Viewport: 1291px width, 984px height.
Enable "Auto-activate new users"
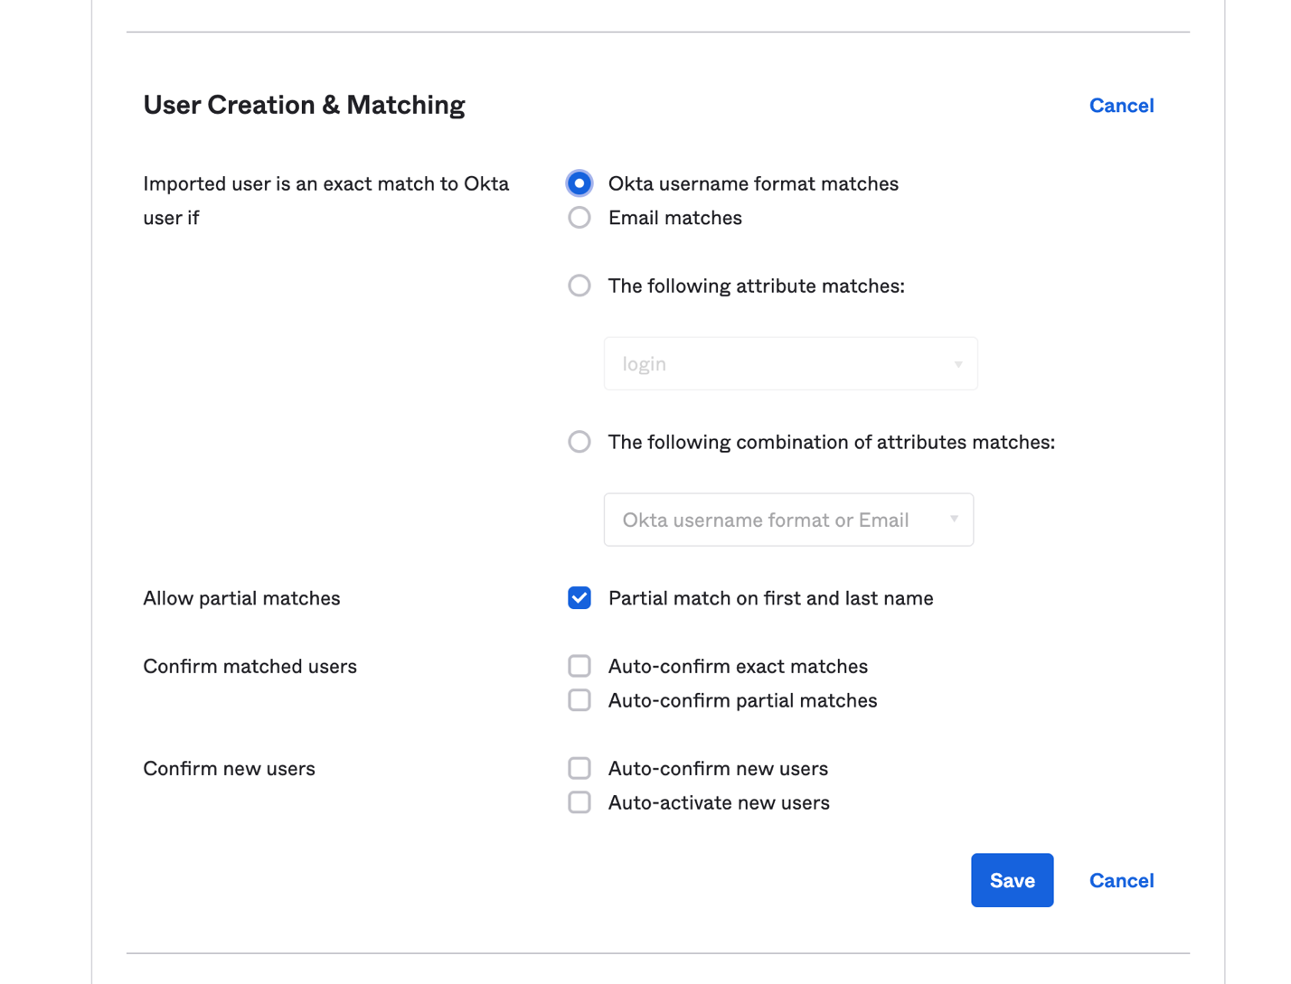(579, 801)
